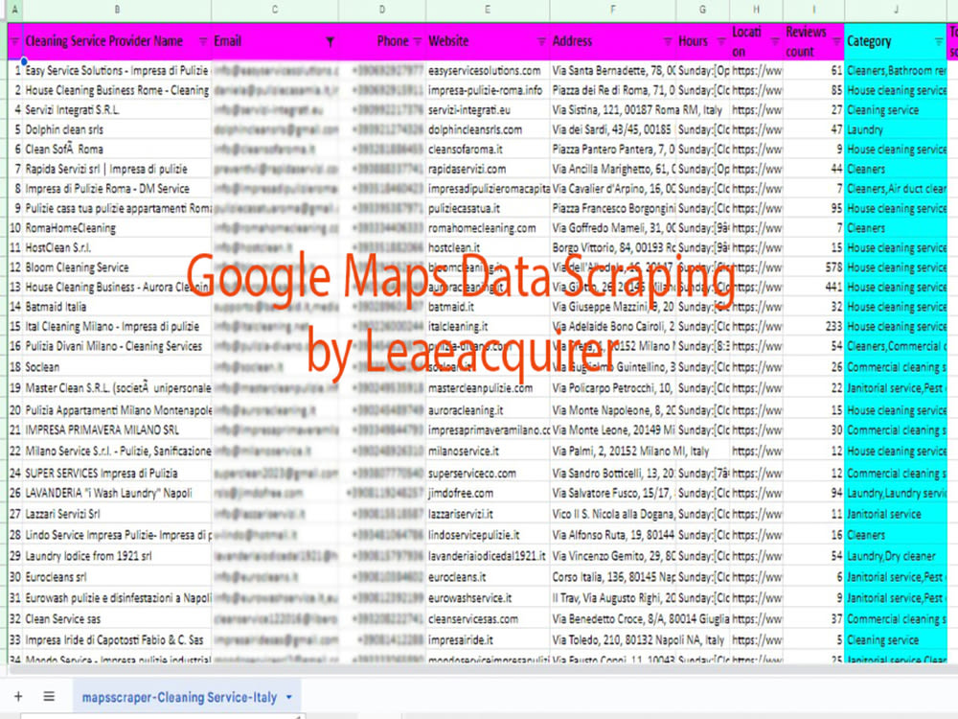
Task: Click cell 'Clean Service sas'
Action: point(117,618)
